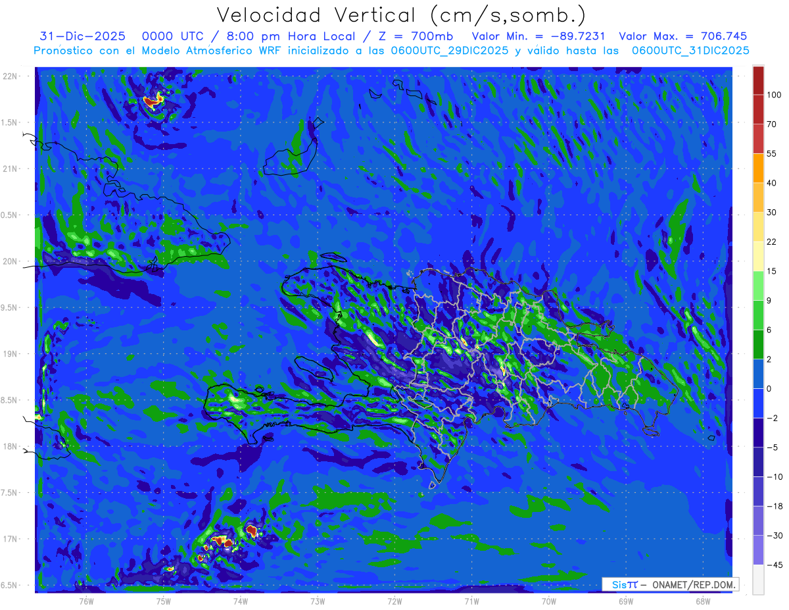Pick the green swatch between 6 and 9
The image size is (789, 610).
click(x=758, y=315)
